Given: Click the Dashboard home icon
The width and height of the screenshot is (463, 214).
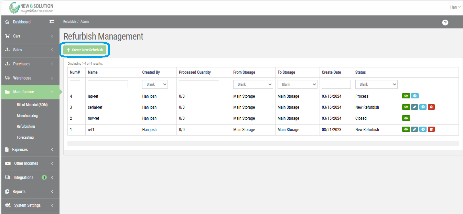Looking at the screenshot, I should (x=7, y=22).
